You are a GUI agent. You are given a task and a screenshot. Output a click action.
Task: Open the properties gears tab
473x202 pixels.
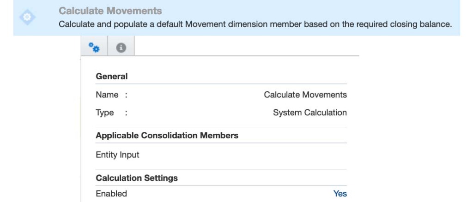94,48
